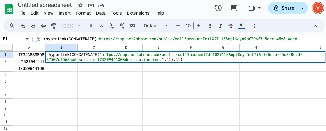Viewport: 326px width, 131px height.
Task: Start a meeting with camera icon
Action: tap(252, 8)
